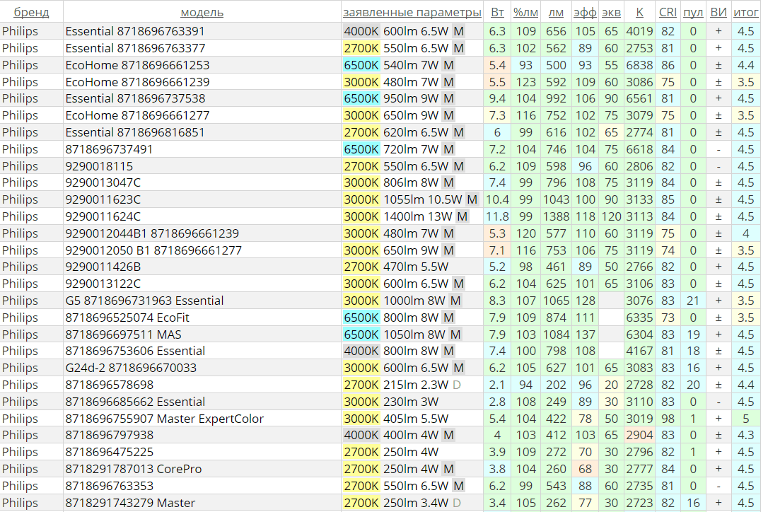Click efficiency value 137
The height and width of the screenshot is (512, 768).
(x=585, y=334)
